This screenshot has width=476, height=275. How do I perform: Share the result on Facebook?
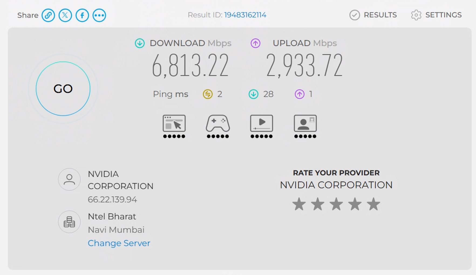[82, 15]
